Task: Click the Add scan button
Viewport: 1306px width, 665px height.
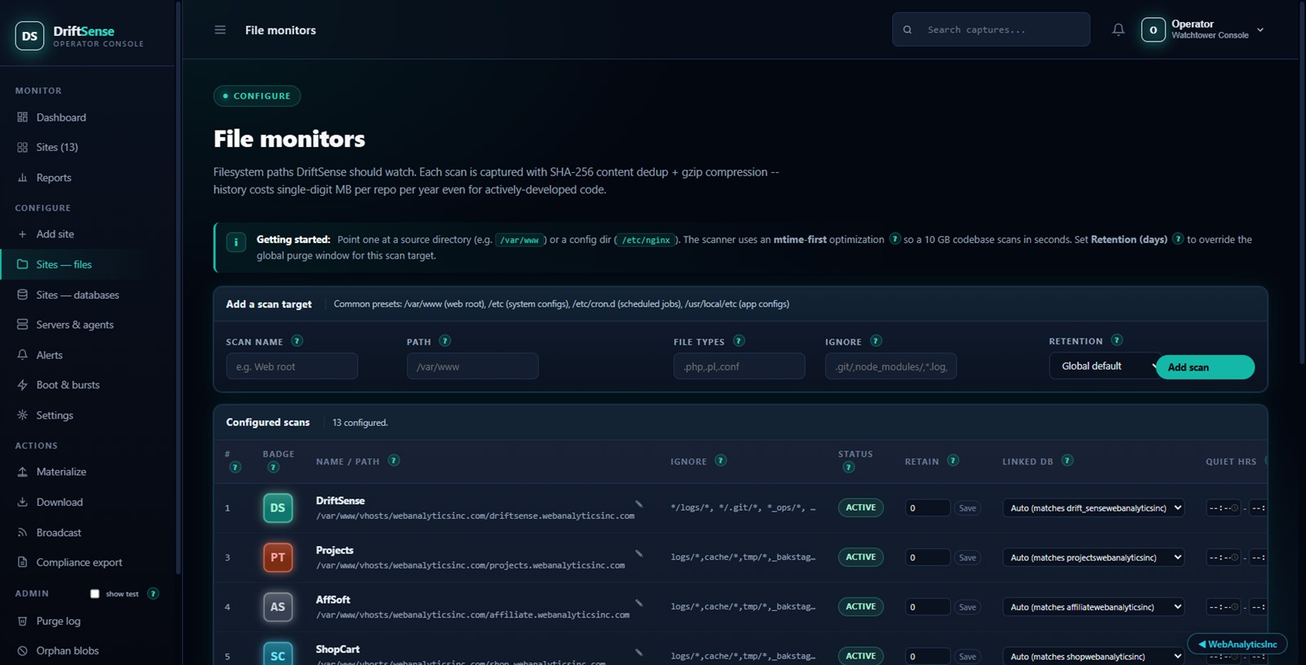Action: point(1205,367)
